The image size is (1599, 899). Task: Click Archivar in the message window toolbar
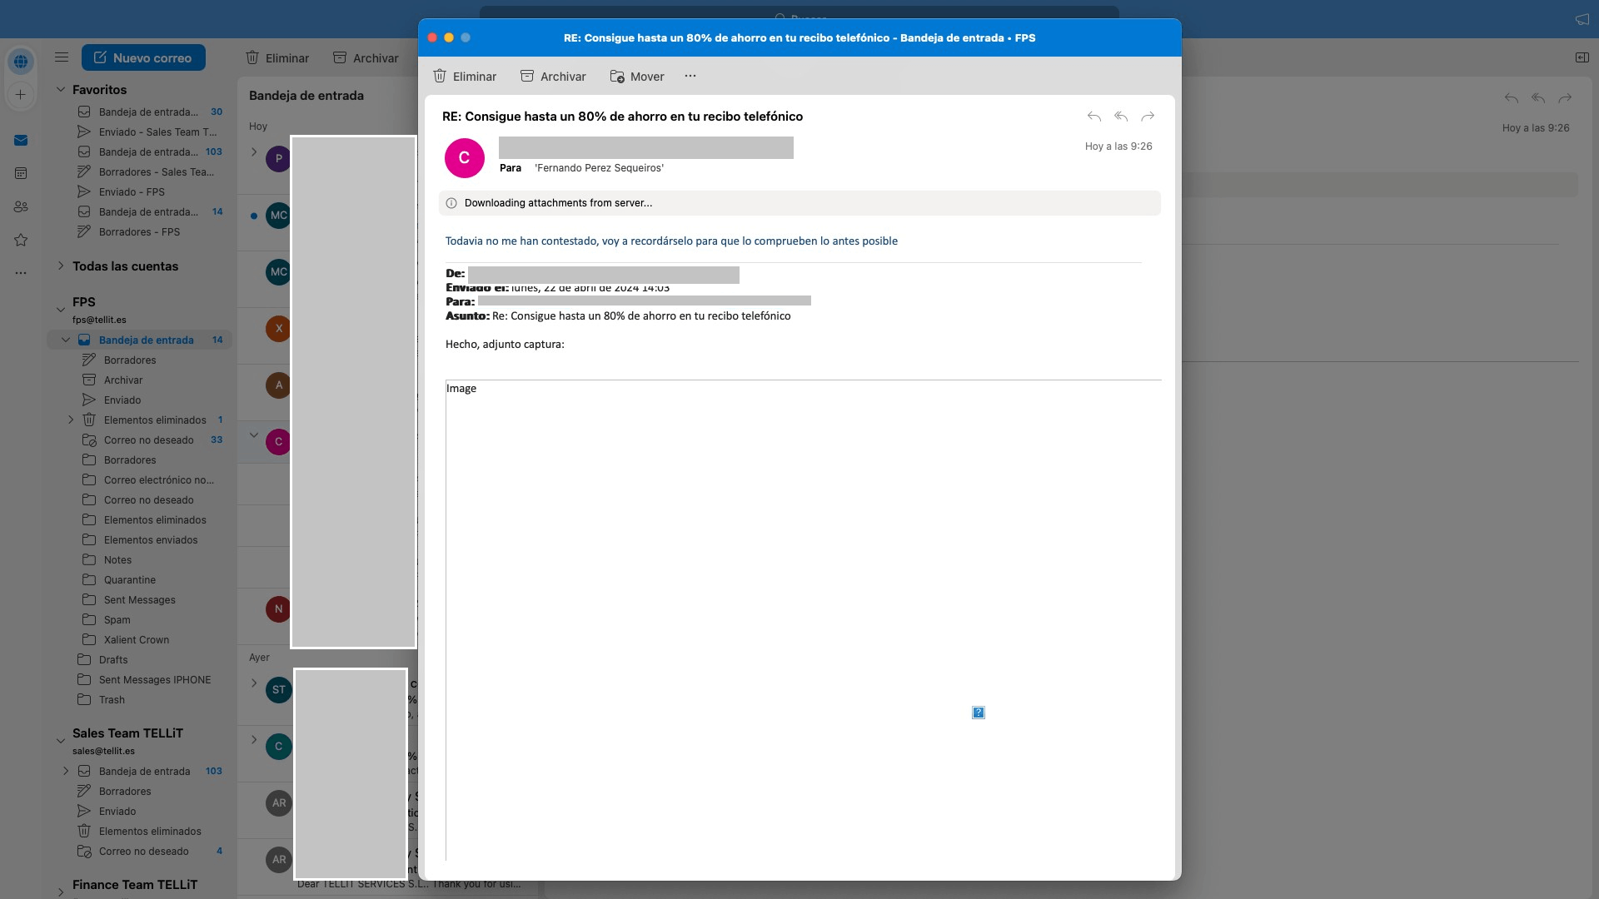pyautogui.click(x=553, y=77)
